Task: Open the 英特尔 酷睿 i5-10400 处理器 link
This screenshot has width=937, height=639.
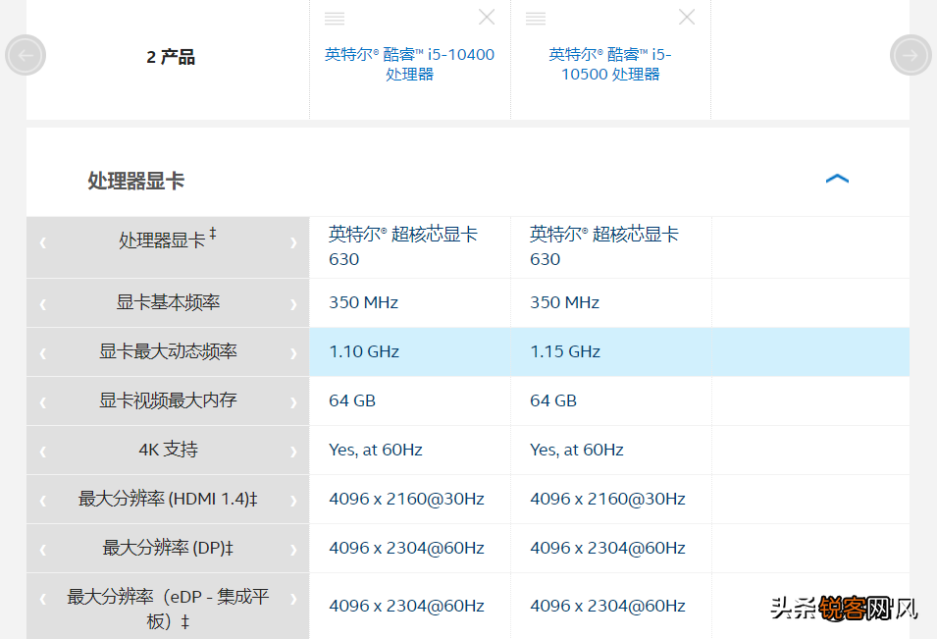Action: click(x=409, y=64)
